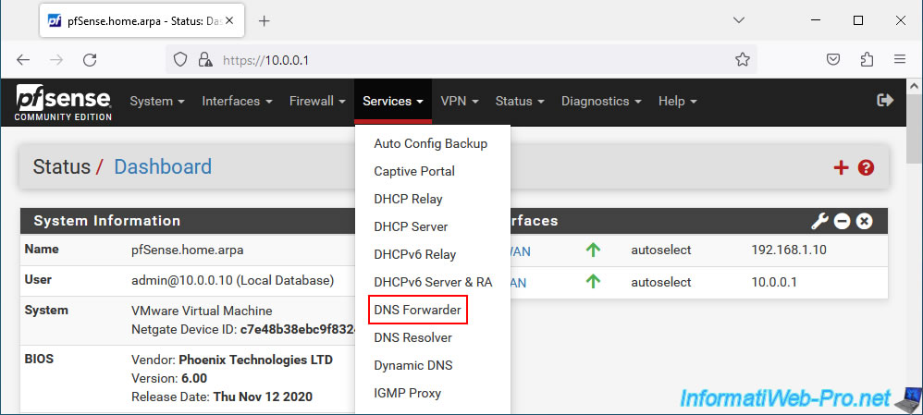Open a new browser tab
923x415 pixels.
coord(265,21)
